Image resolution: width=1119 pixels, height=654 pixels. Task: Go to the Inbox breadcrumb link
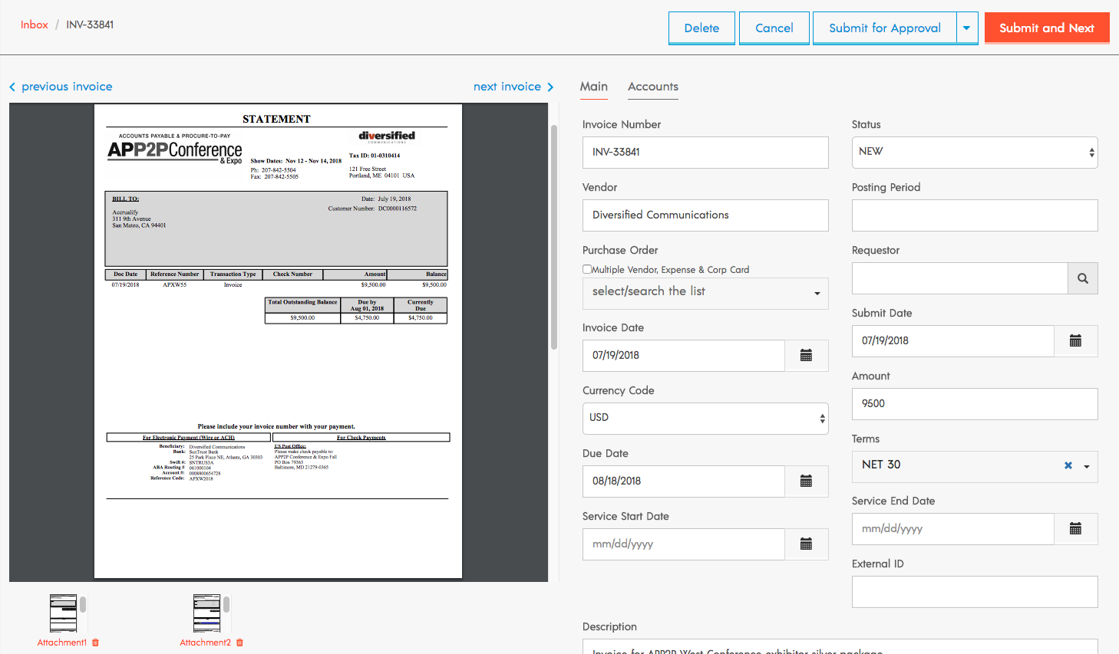(35, 25)
